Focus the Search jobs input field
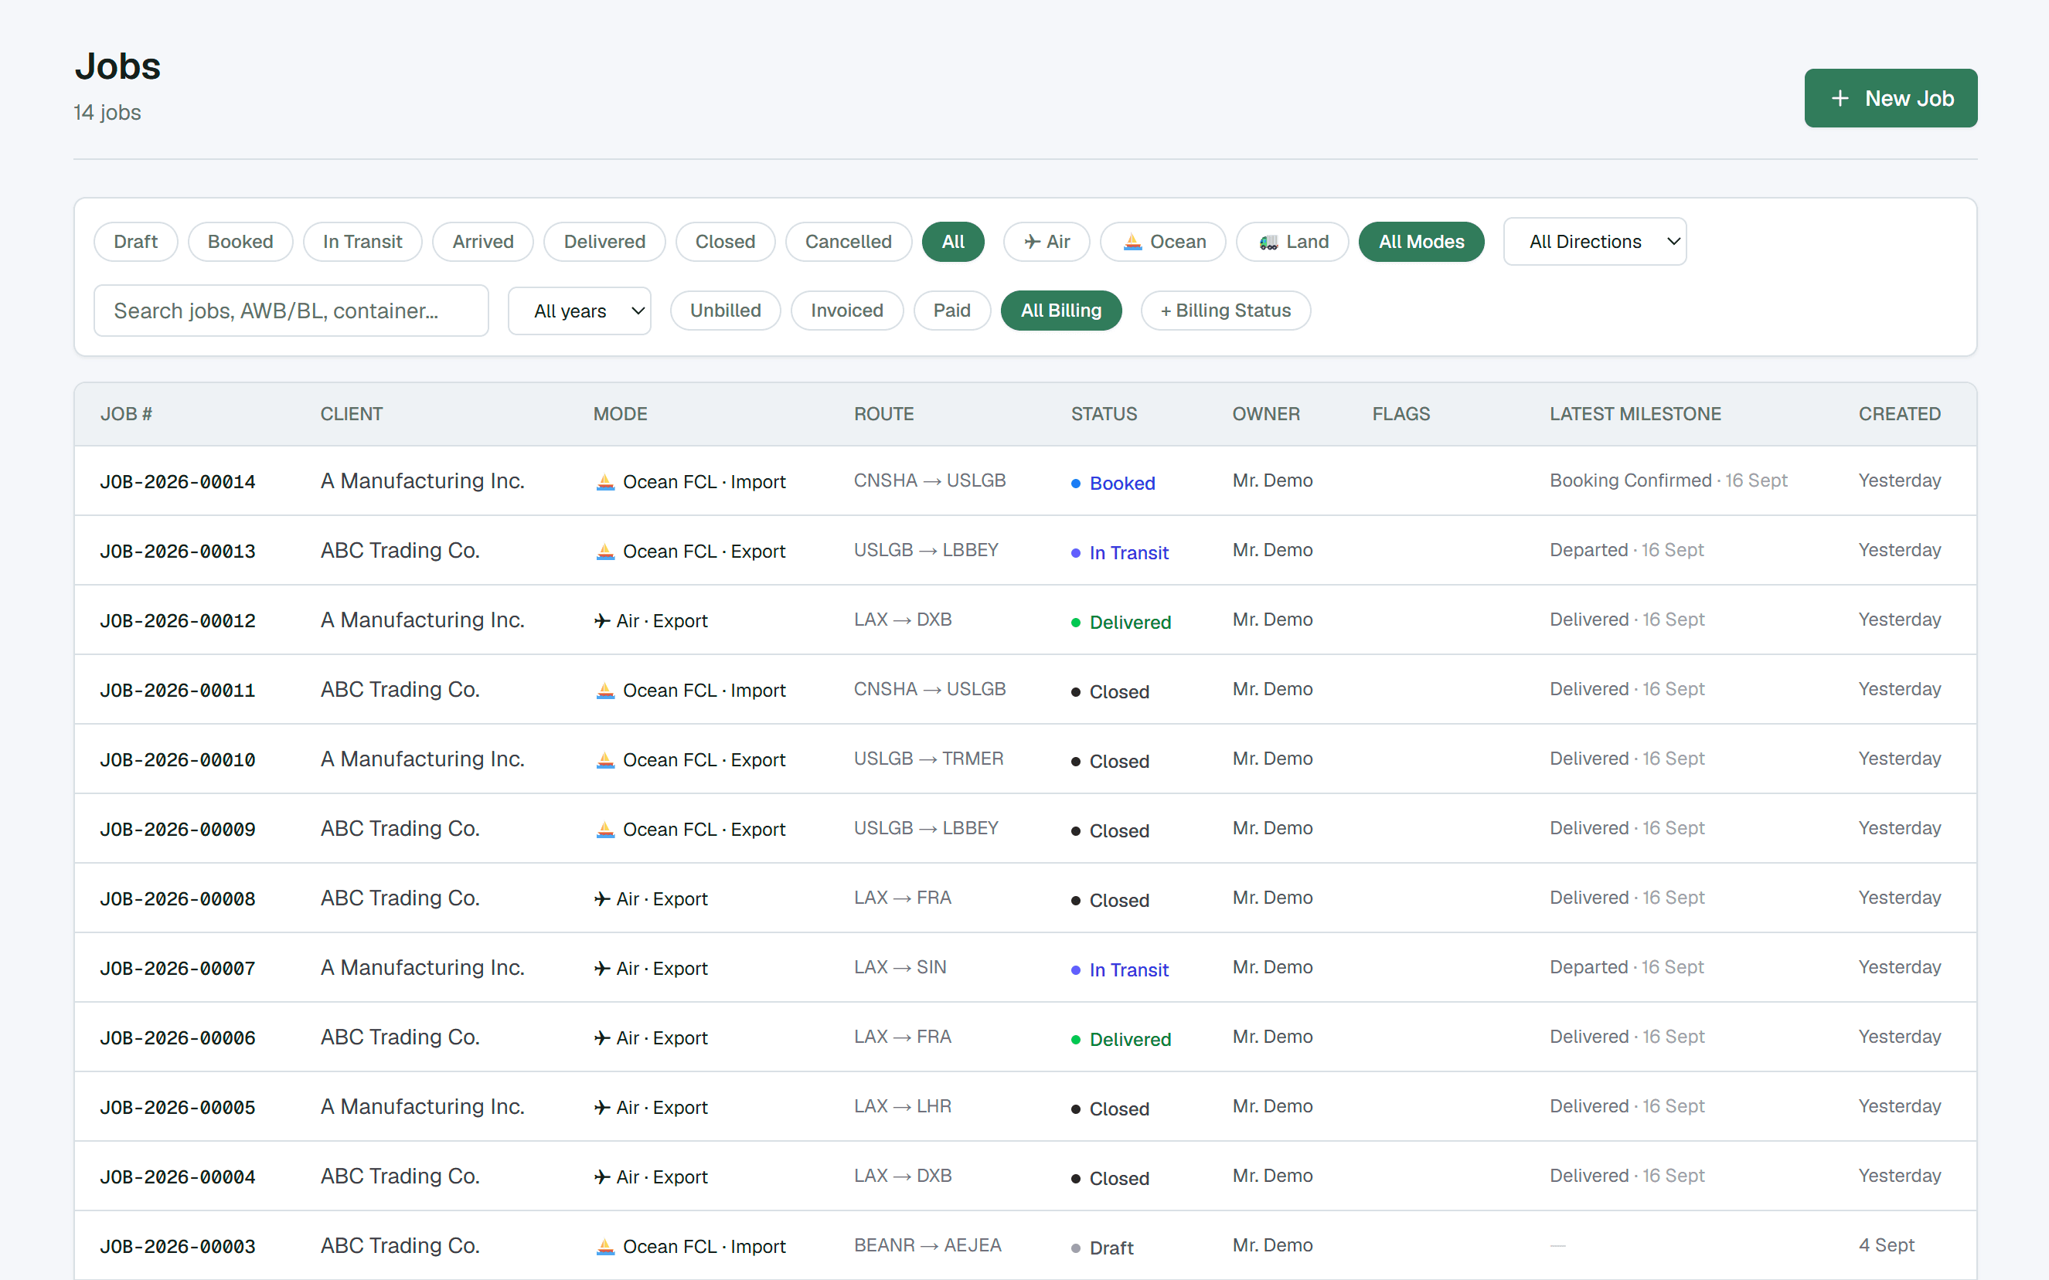This screenshot has height=1280, width=2049. click(x=291, y=311)
